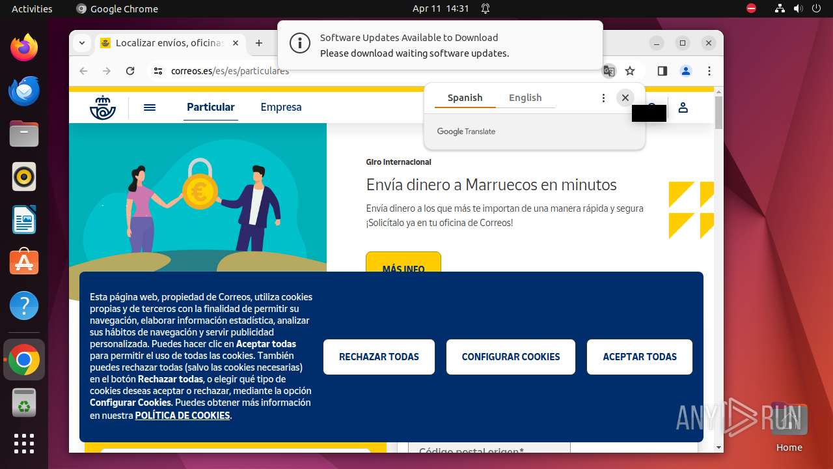
Task: Open the power menu icon
Action: click(816, 8)
